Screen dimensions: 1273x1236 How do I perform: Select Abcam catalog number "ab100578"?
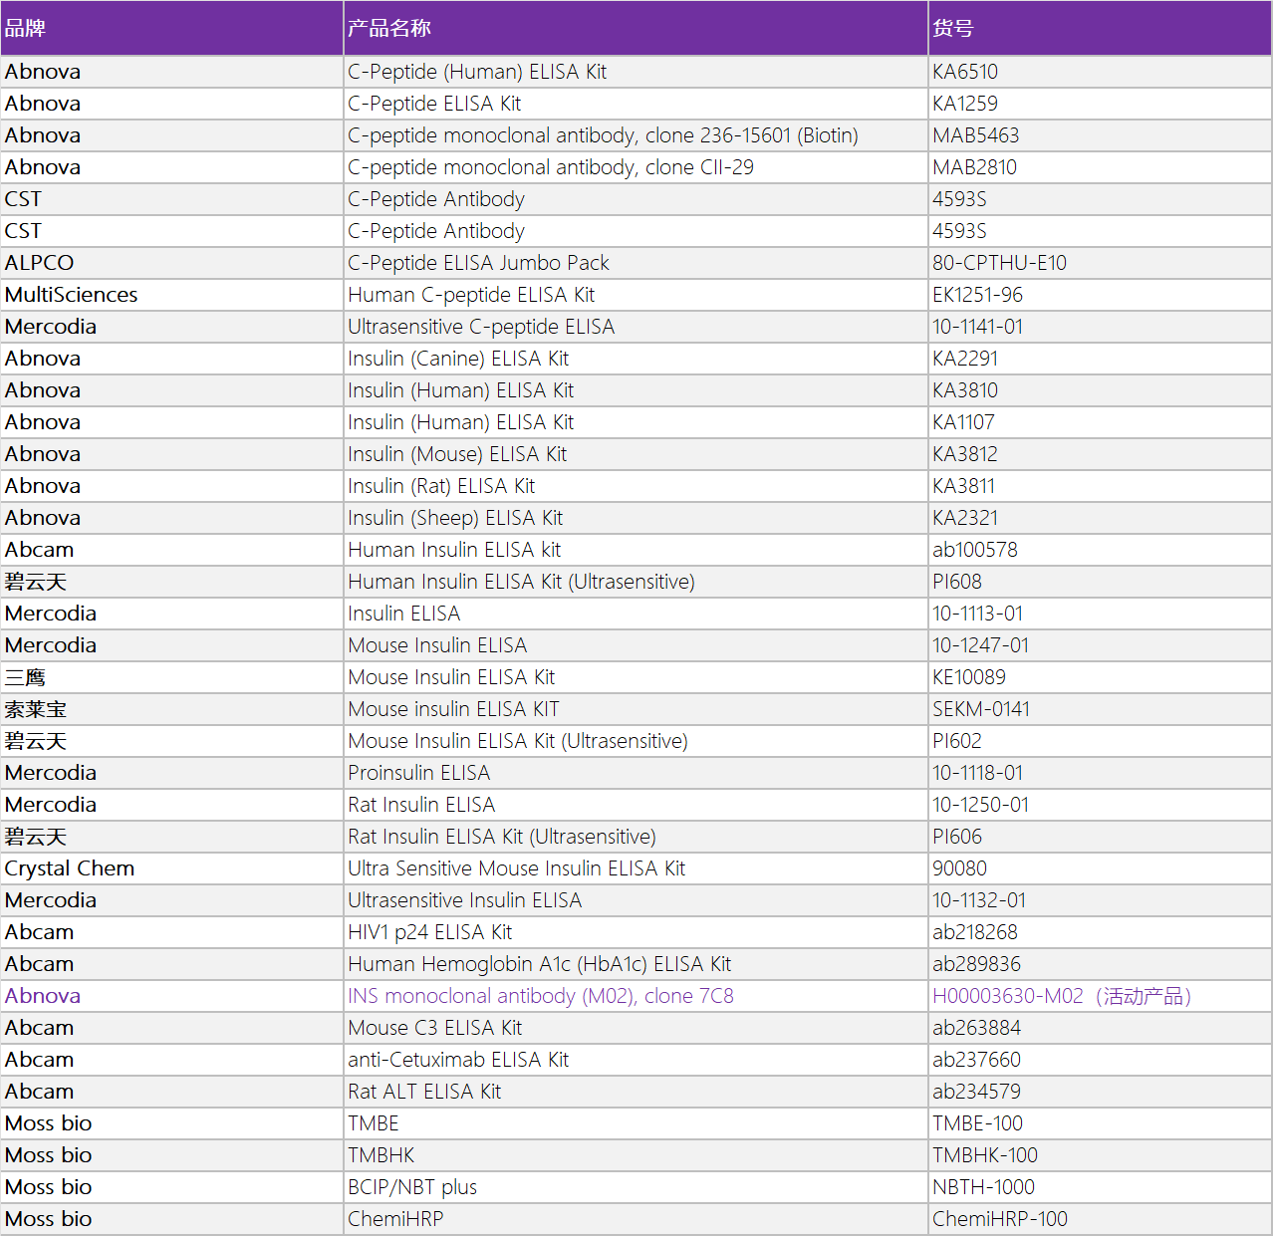(975, 550)
